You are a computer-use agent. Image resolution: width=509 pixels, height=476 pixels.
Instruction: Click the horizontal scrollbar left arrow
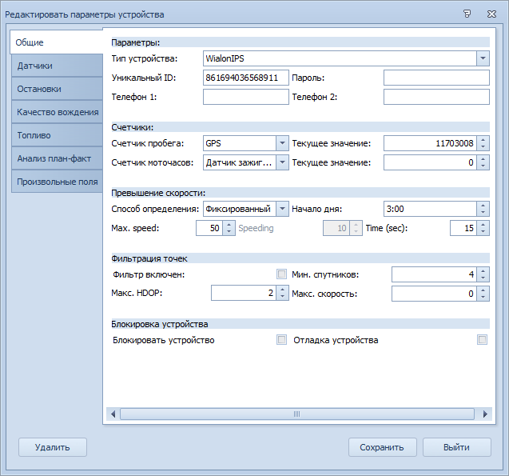point(113,414)
